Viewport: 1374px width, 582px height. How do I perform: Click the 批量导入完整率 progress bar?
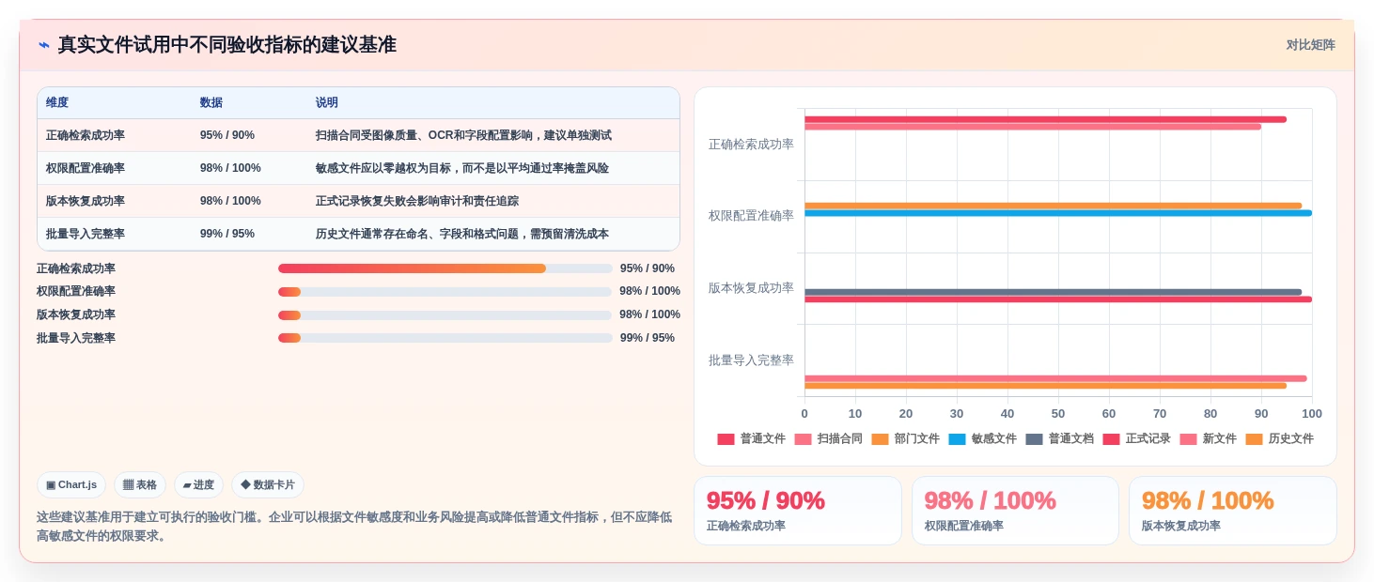click(x=445, y=338)
